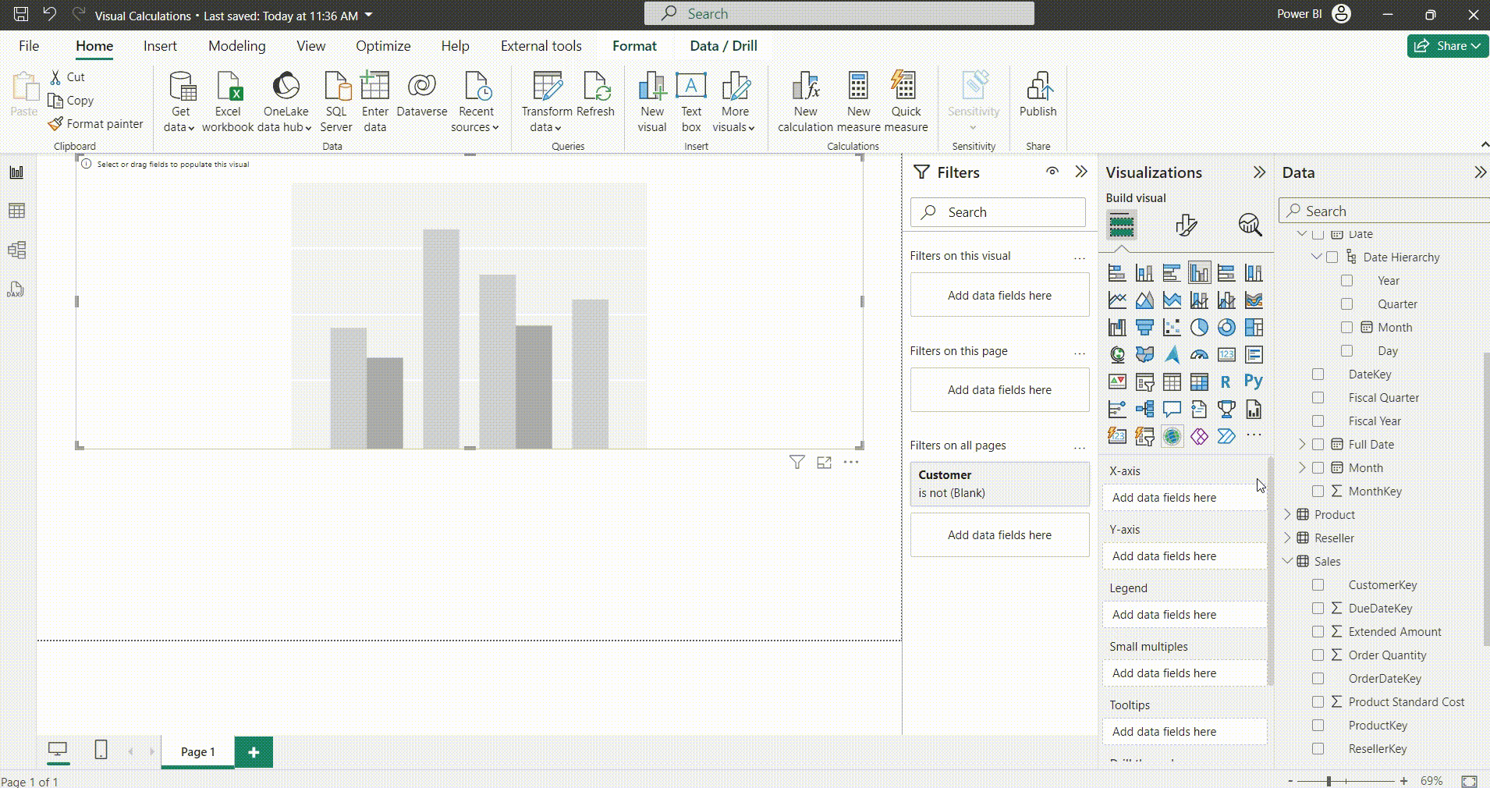Screen dimensions: 1490x788
Task: Choose the Python visual icon
Action: (x=1253, y=382)
